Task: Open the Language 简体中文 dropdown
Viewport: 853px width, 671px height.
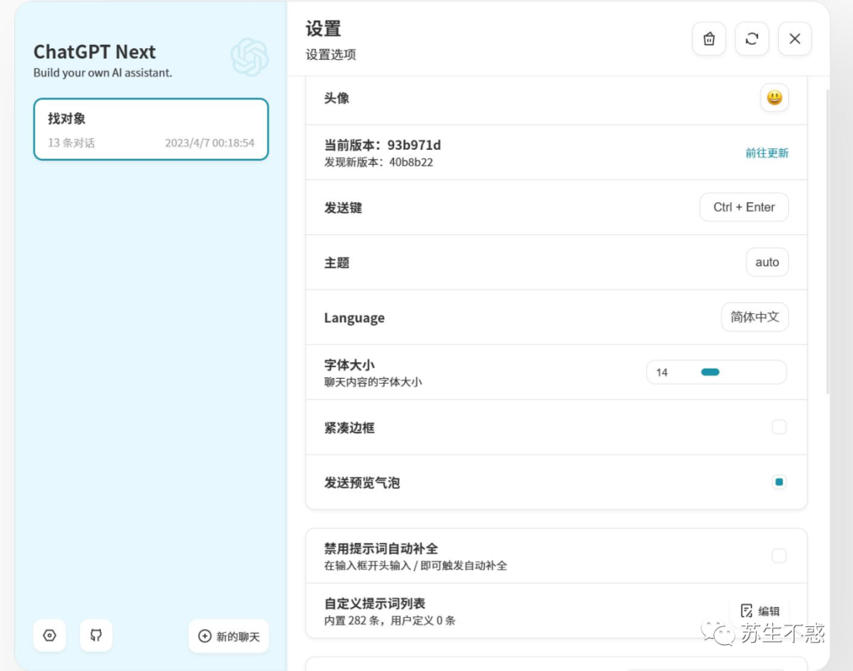Action: (x=754, y=317)
